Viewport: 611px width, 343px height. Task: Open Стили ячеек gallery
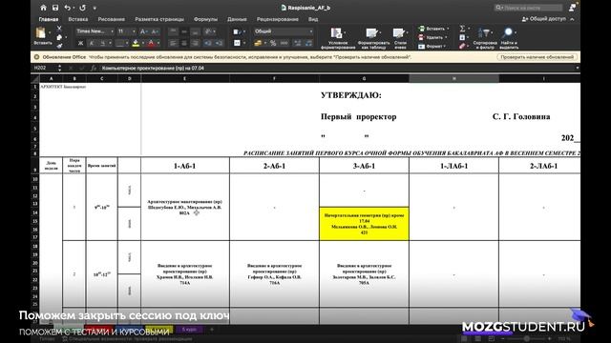coord(400,38)
